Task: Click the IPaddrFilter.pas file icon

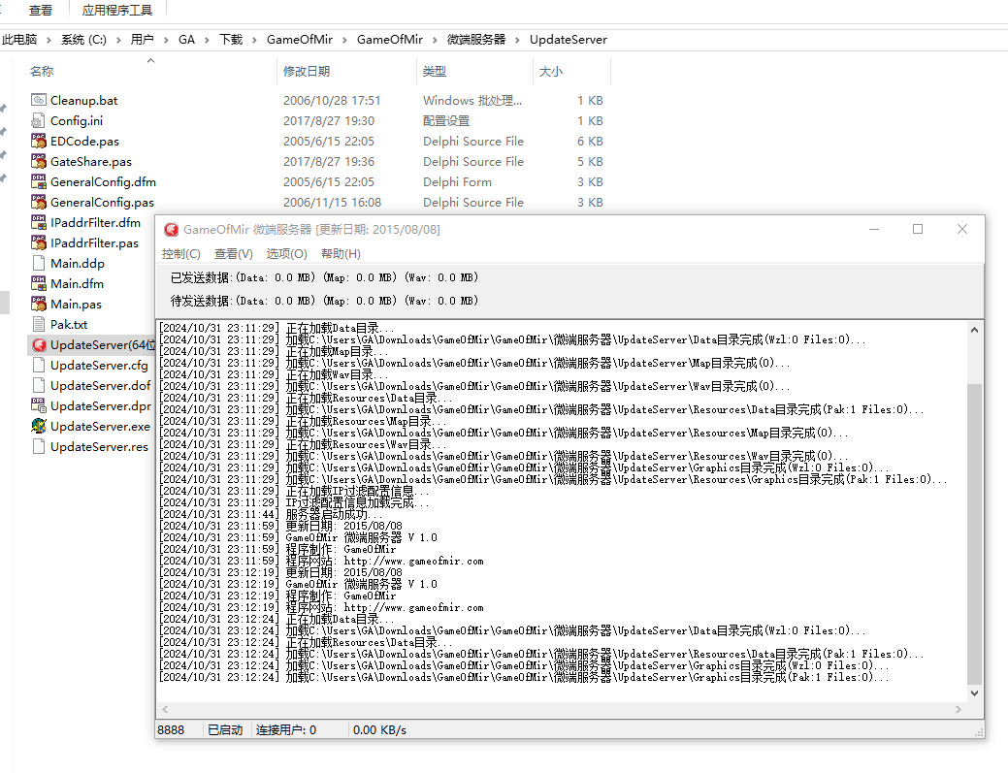Action: coord(39,242)
